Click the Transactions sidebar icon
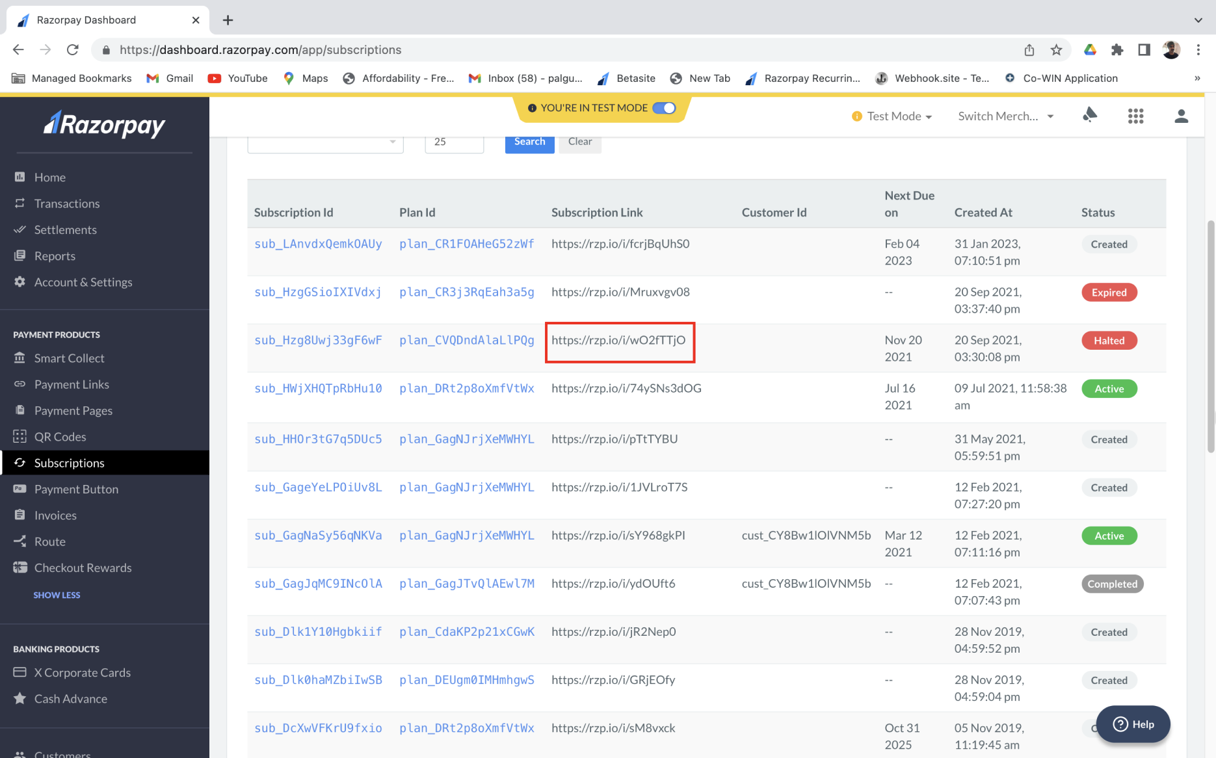Screen dimensions: 1216x758 coord(20,203)
